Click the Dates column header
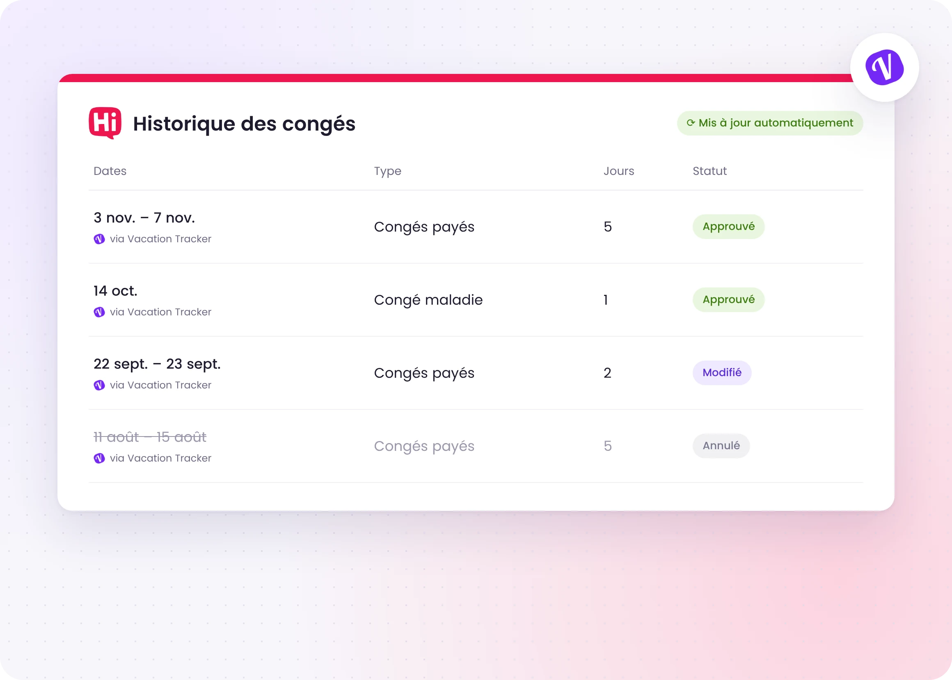The width and height of the screenshot is (952, 680). tap(110, 171)
